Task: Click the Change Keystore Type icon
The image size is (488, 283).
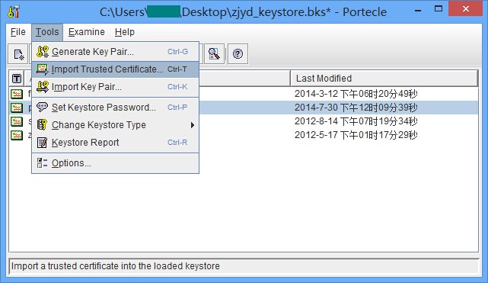Action: (x=42, y=124)
